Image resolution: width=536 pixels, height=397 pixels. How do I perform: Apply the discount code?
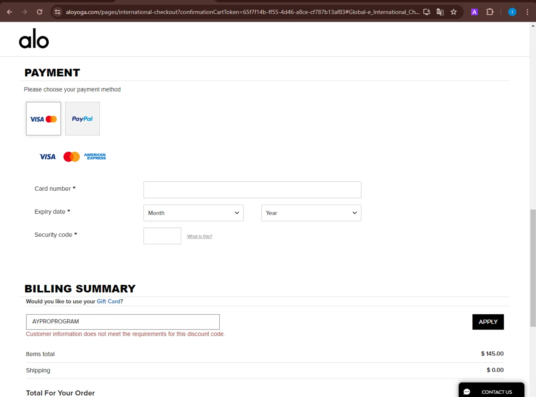point(488,322)
